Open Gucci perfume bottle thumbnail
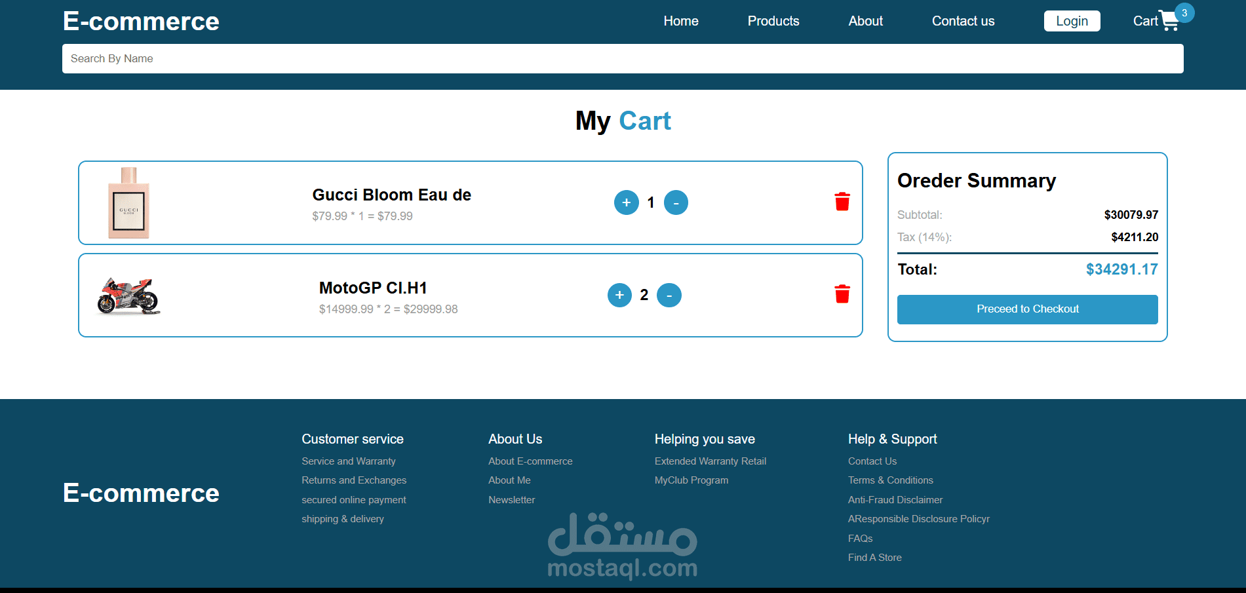The height and width of the screenshot is (593, 1246). pos(128,202)
